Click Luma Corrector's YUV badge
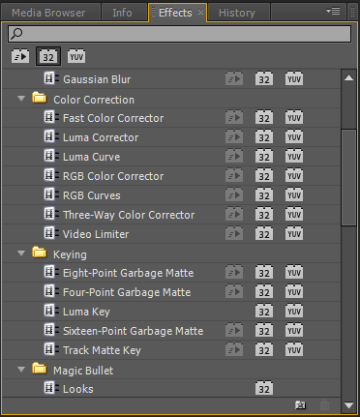Screen dimensions: 360x417 [294, 136]
